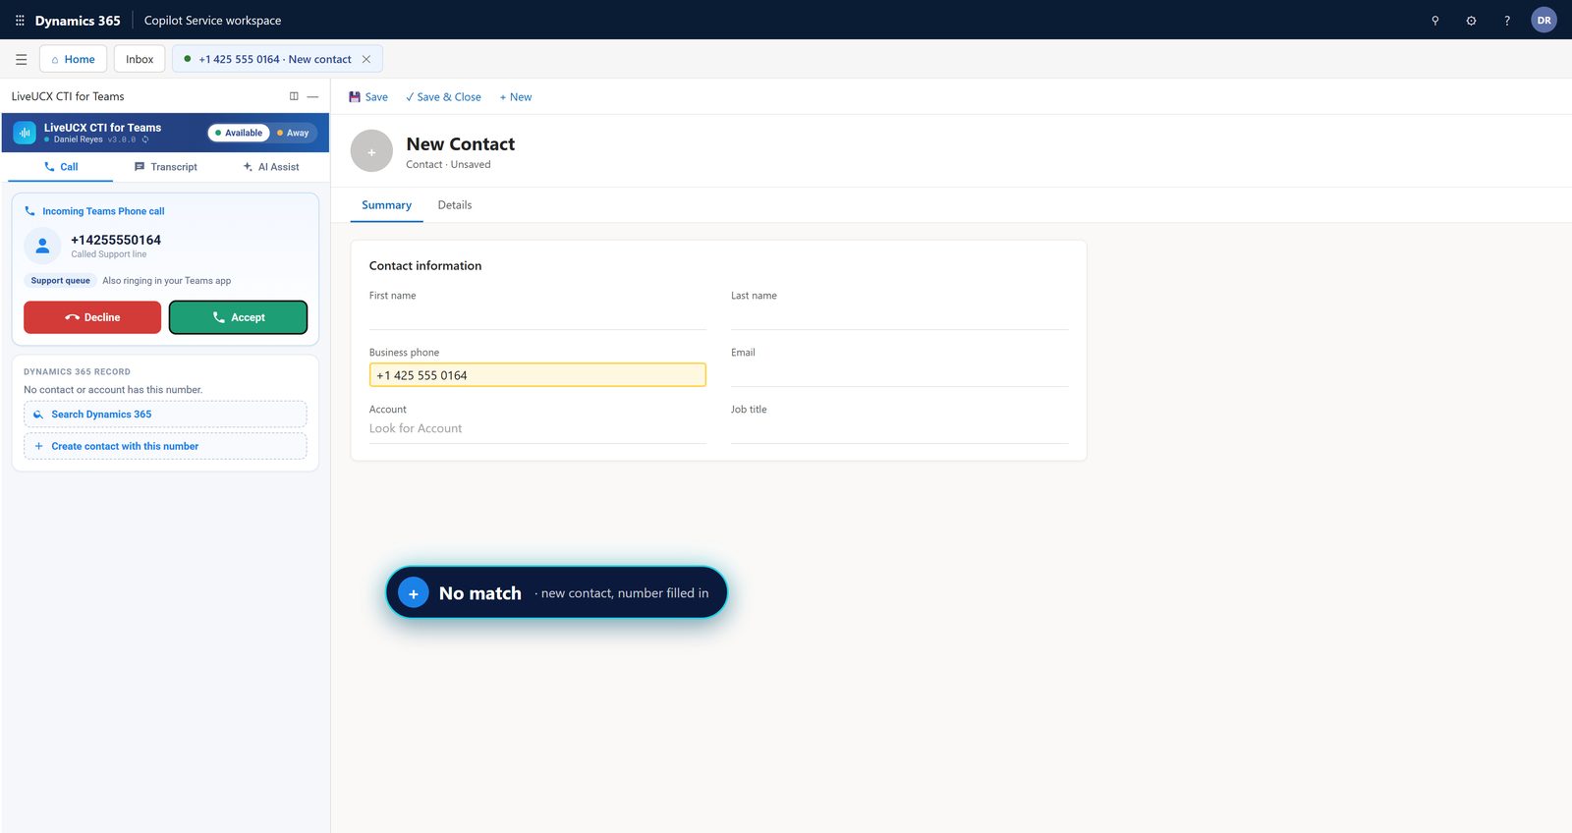
Task: Dock the LiveUCX CTI panel with the layout icon
Action: [x=294, y=96]
